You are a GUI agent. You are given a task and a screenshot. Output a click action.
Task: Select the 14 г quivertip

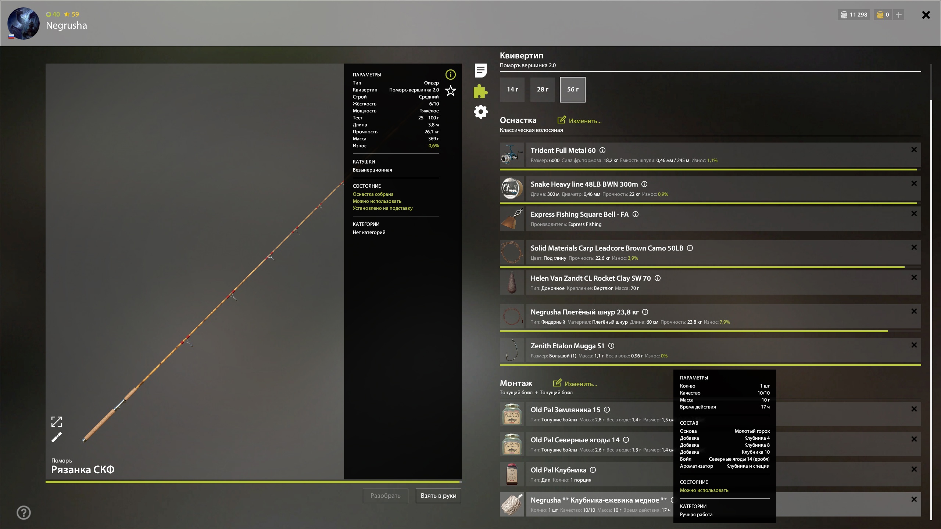pos(512,89)
